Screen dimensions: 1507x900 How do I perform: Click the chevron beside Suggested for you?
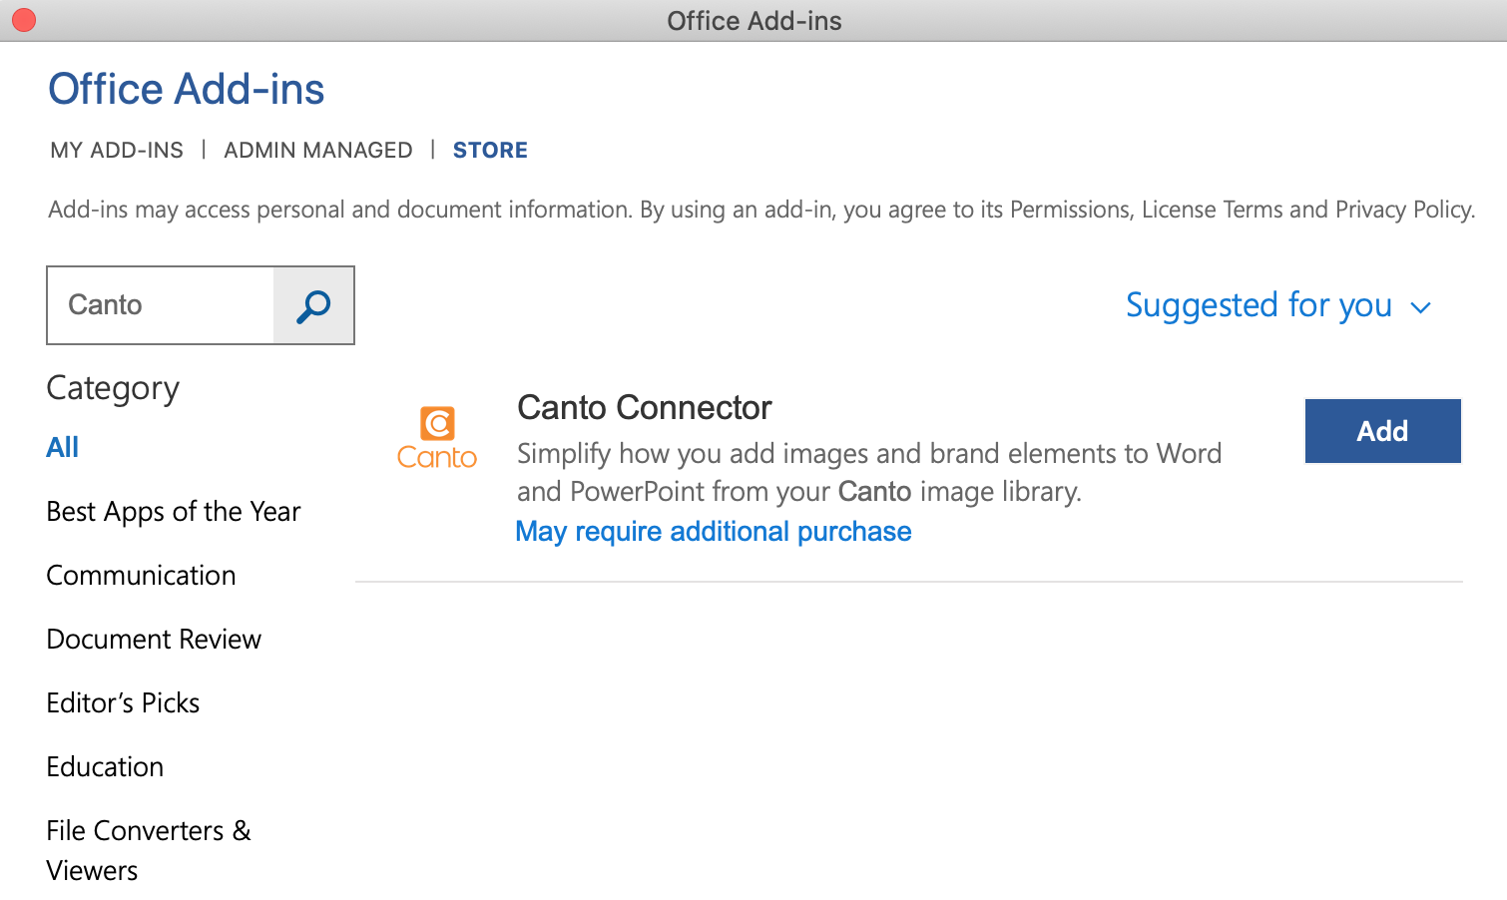[1420, 307]
